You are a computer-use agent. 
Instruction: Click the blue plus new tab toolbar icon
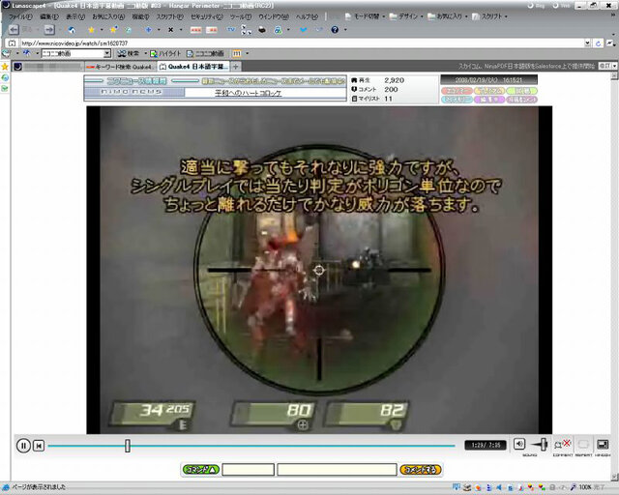pyautogui.click(x=148, y=30)
